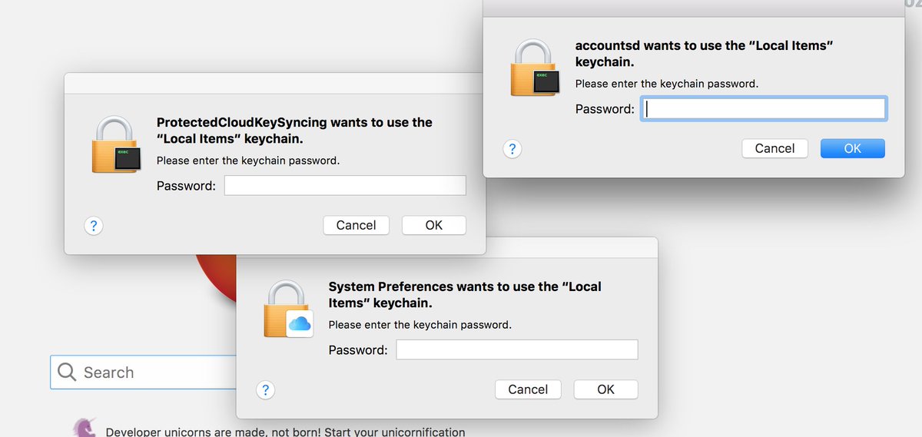Cancel the System Preferences keychain prompt
Image resolution: width=922 pixels, height=437 pixels.
[x=528, y=389]
